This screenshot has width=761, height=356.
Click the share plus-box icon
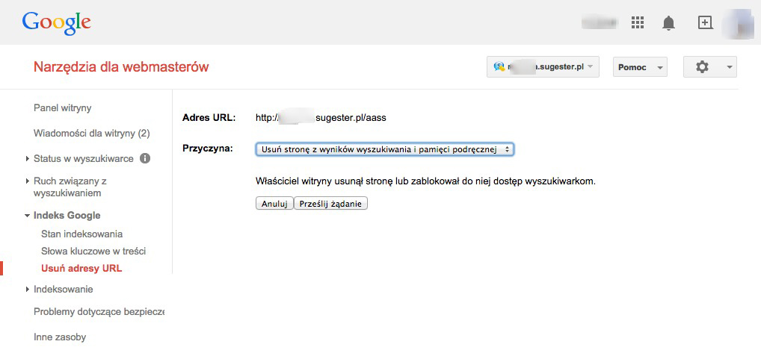pyautogui.click(x=705, y=22)
